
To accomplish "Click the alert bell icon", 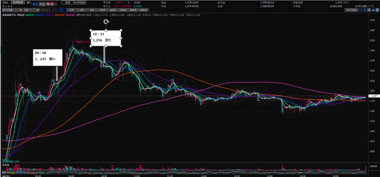I will (52, 4).
